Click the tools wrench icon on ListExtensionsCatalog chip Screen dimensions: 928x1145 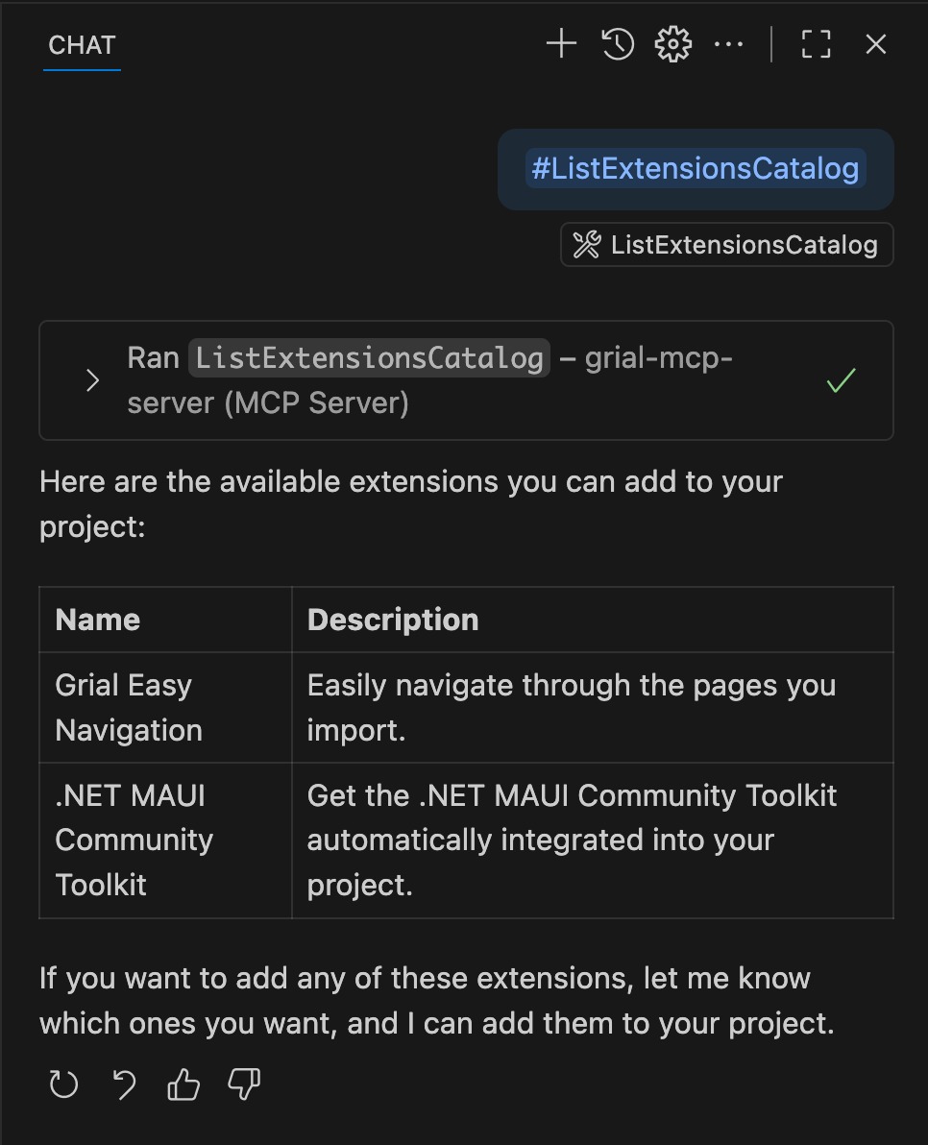(587, 244)
